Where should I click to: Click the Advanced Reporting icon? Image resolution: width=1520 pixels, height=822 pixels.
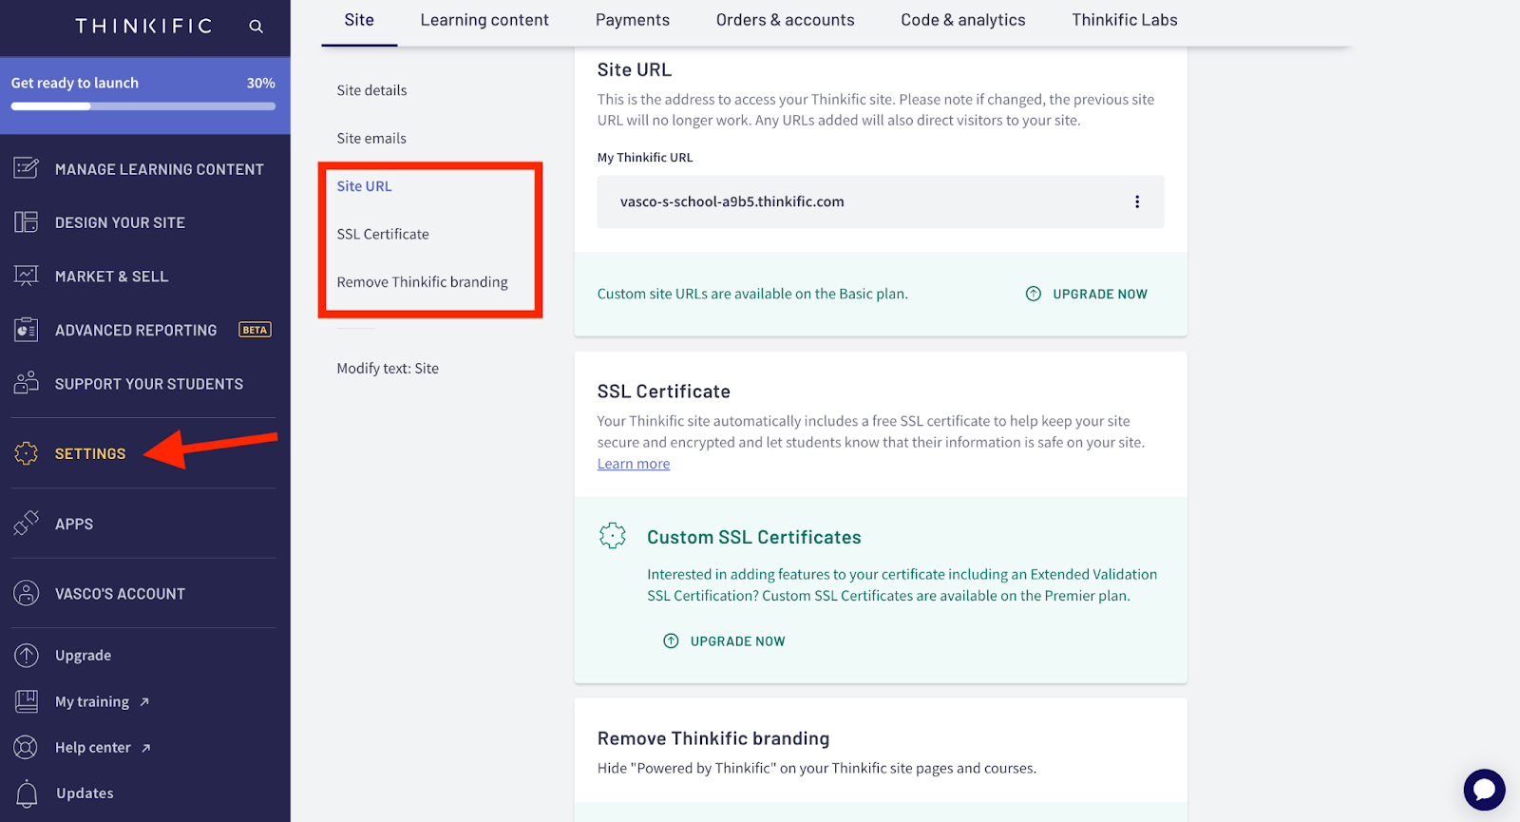click(x=27, y=330)
